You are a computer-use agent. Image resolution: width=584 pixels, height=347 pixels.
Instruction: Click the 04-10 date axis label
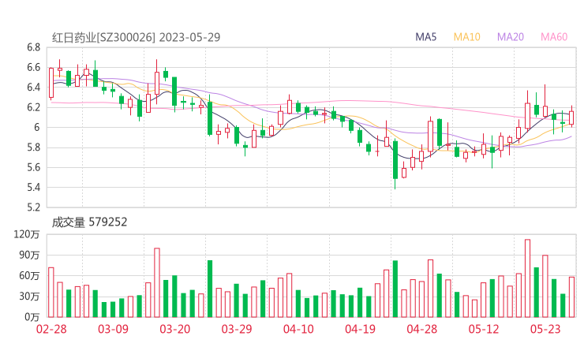click(298, 329)
